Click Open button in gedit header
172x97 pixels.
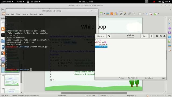pyautogui.click(x=99, y=36)
